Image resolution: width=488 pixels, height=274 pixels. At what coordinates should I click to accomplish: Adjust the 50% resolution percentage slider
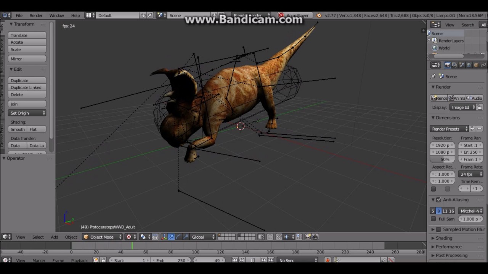coord(442,159)
